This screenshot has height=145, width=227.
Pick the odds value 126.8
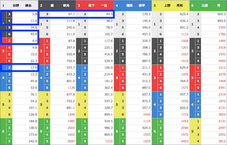click(x=33, y=114)
